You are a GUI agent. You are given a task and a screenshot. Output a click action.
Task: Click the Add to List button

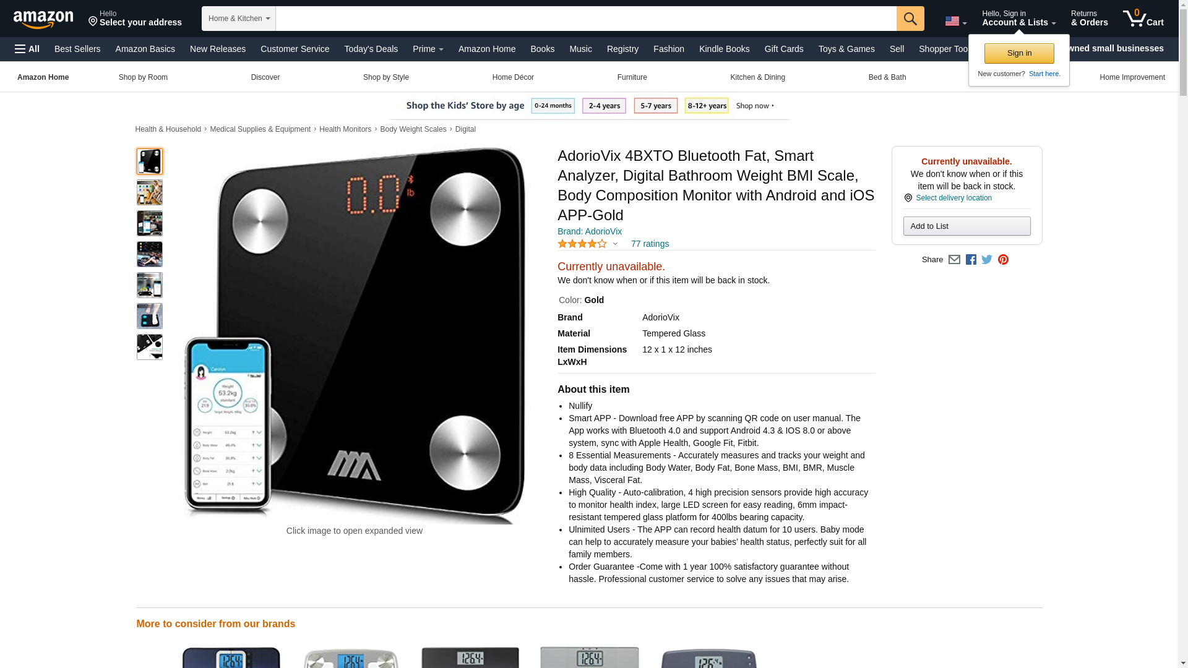pos(966,226)
